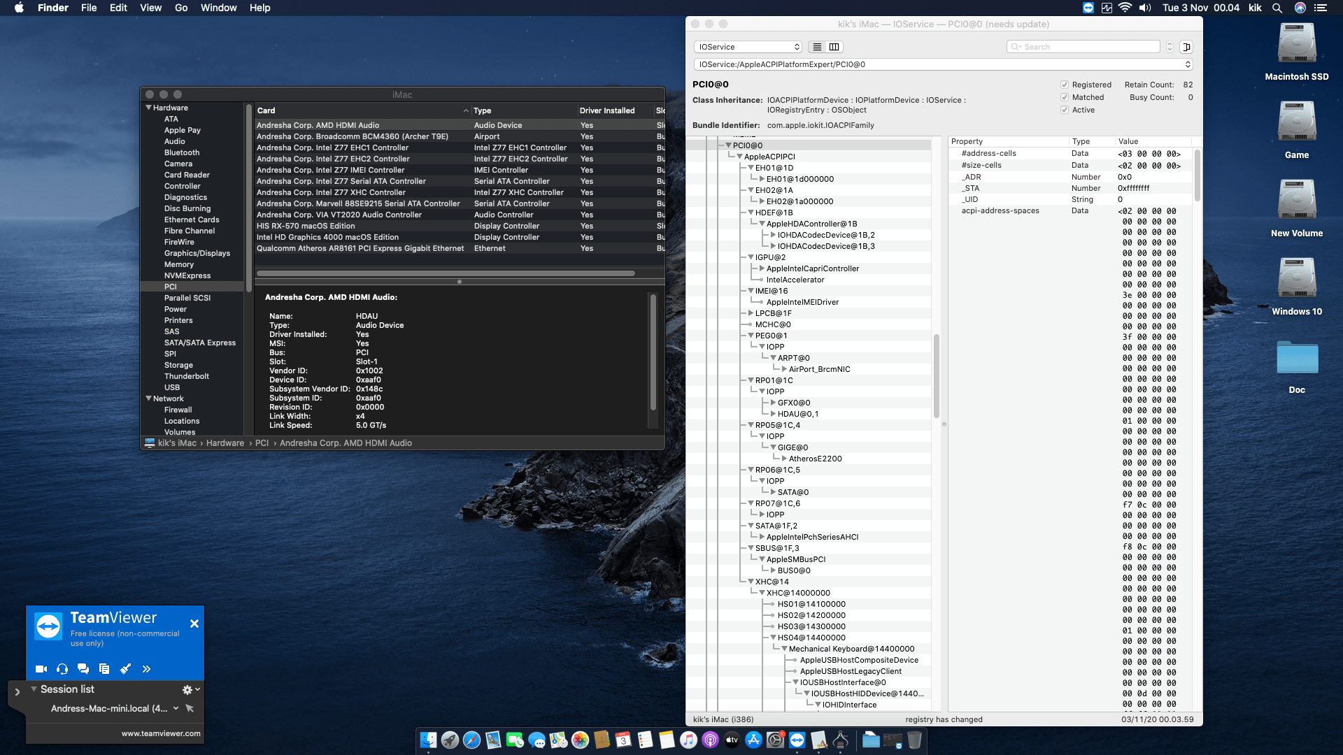Sort PCI table by Type column header
Viewport: 1343px width, 755px height.
pyautogui.click(x=524, y=110)
